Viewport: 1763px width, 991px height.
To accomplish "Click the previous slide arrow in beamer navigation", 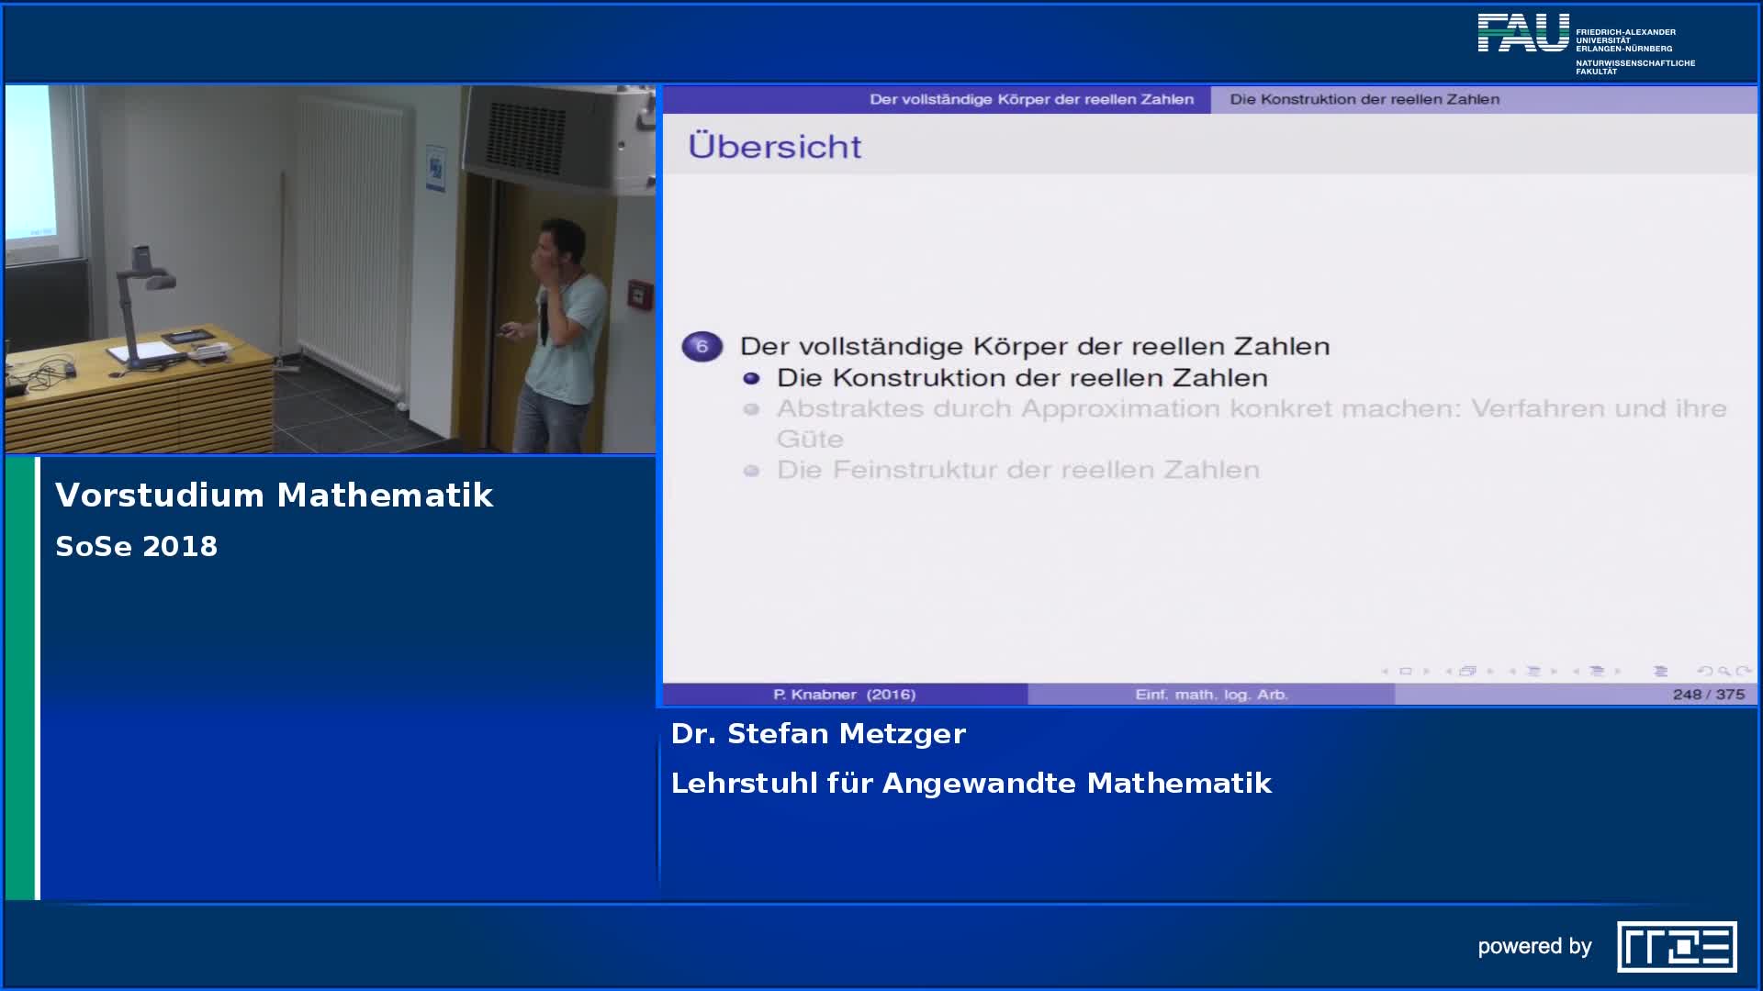I will pos(1385,671).
